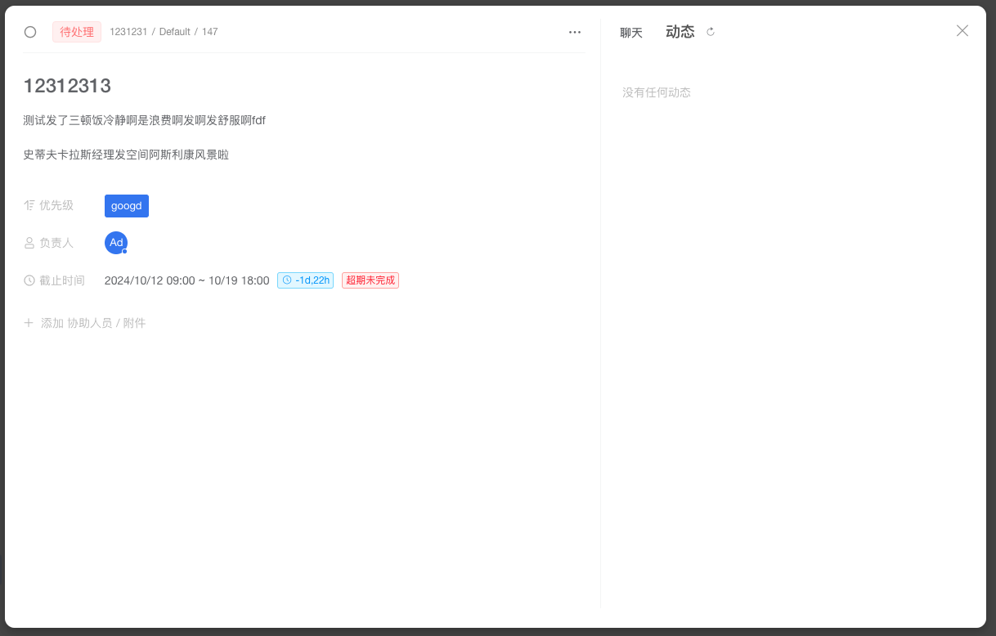Close the task detail dialog
Viewport: 996px width, 636px height.
[x=962, y=31]
